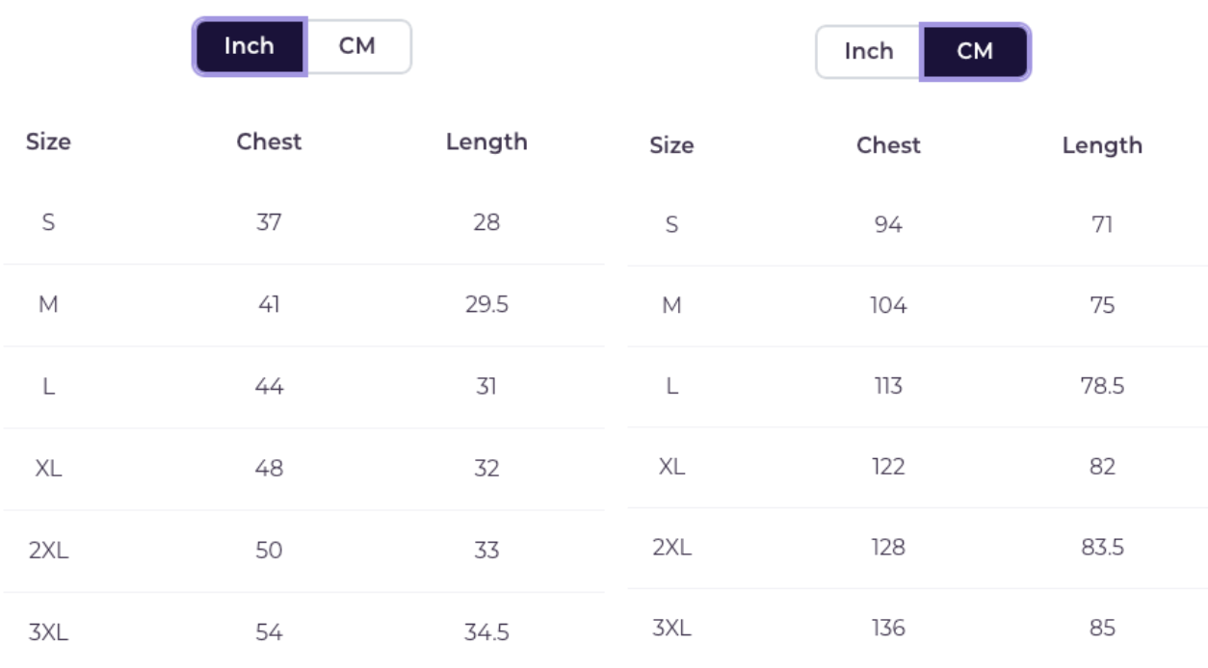This screenshot has width=1208, height=668.
Task: Click the 2XL length value 83.5
Action: click(1102, 548)
